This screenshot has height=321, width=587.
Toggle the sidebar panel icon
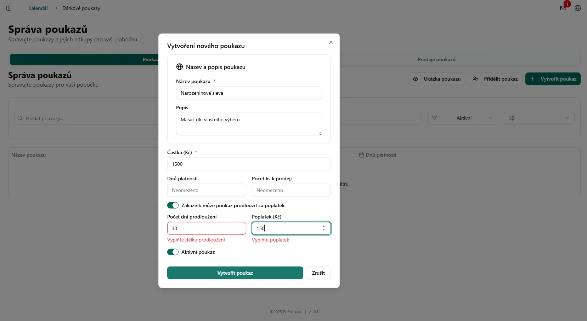(9, 8)
